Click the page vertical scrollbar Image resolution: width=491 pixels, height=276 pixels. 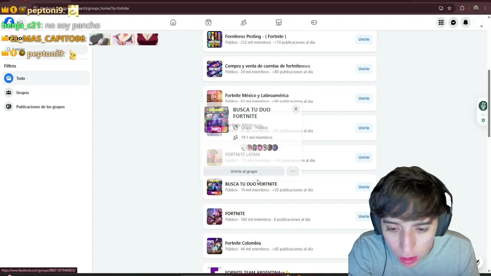489,103
